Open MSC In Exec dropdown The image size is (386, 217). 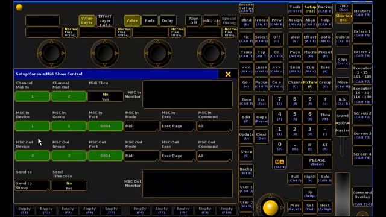179,126
